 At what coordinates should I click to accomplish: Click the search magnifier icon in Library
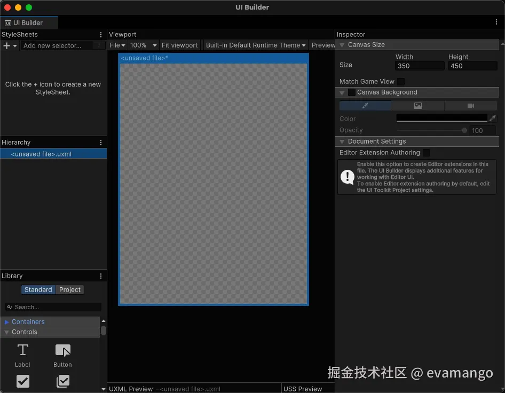[10, 307]
